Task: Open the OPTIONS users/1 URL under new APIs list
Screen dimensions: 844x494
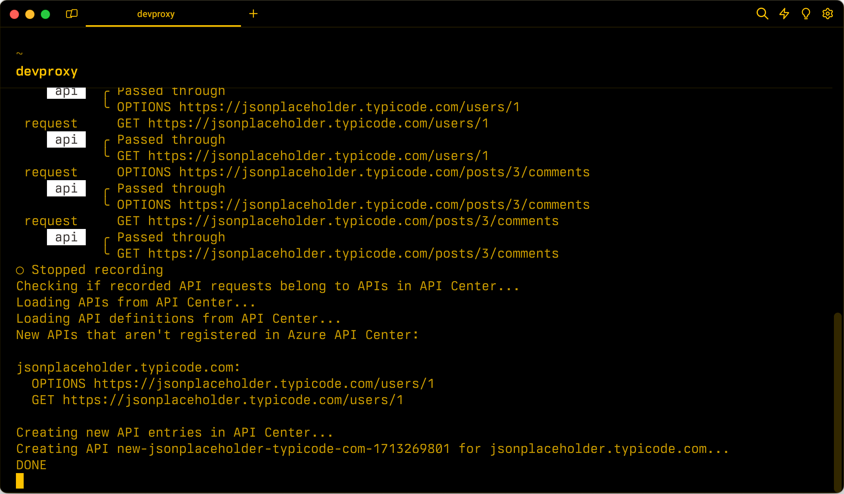Action: (264, 384)
